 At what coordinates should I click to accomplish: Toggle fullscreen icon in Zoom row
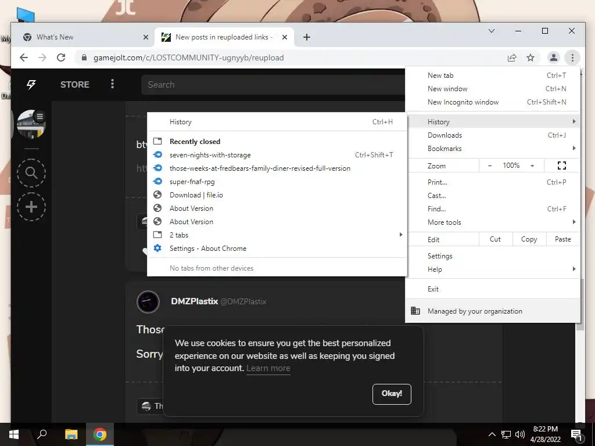click(x=562, y=166)
